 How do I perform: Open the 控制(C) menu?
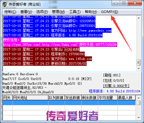point(10,12)
